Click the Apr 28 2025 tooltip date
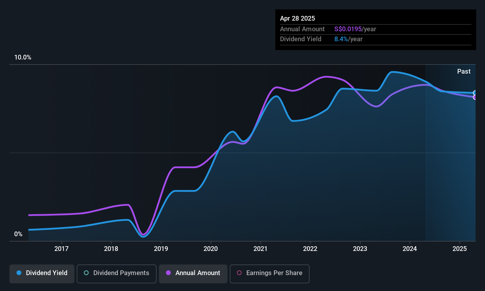 click(297, 19)
